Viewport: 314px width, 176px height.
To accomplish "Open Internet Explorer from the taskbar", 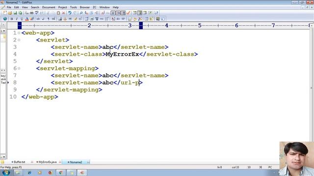I will tap(29, 173).
